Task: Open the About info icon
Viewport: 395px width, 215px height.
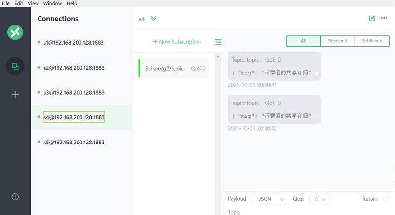Action: pyautogui.click(x=15, y=197)
